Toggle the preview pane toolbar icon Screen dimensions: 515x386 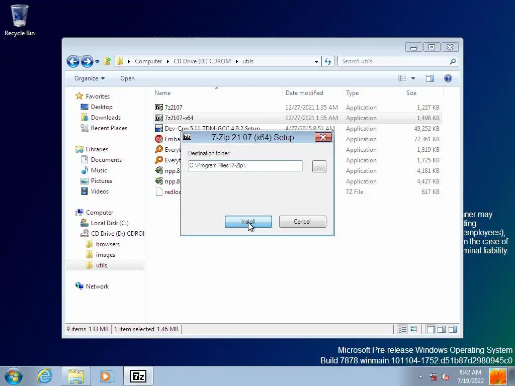coord(430,78)
